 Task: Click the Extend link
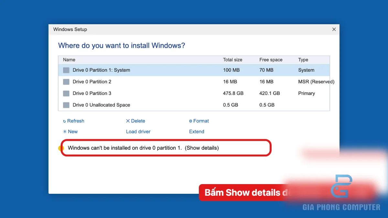tap(197, 131)
